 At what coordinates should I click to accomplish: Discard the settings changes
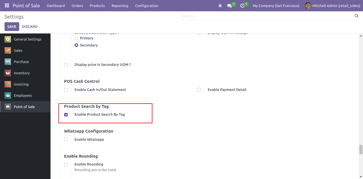coord(30,27)
